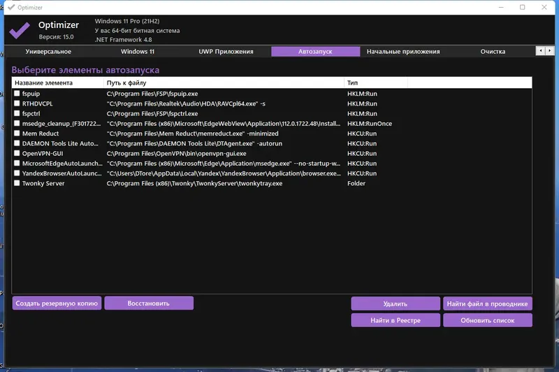Click the small checkmark icon in title bar

point(11,7)
